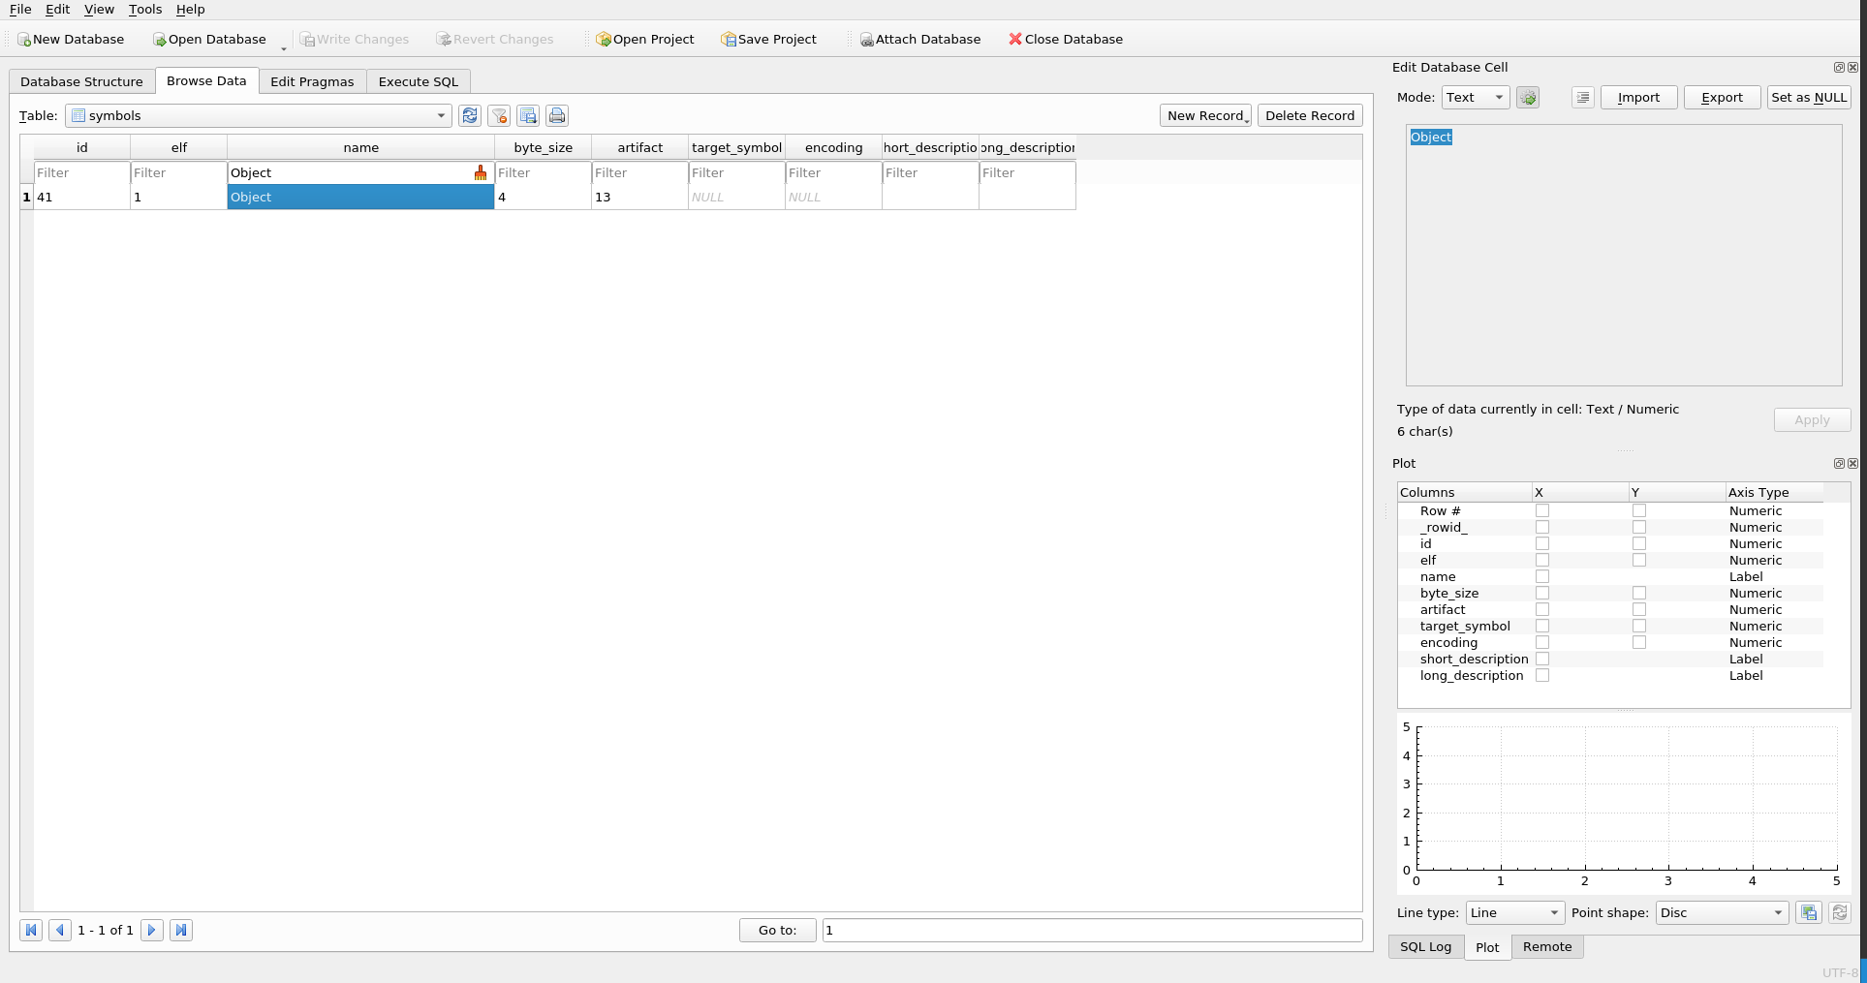Open the Edit menu
Viewport: 1867px width, 983px height.
pyautogui.click(x=57, y=10)
